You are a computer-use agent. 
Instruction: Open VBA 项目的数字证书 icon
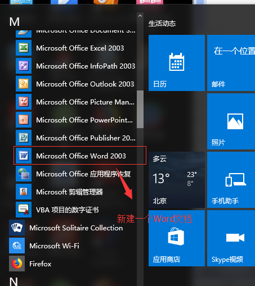[x=24, y=210]
